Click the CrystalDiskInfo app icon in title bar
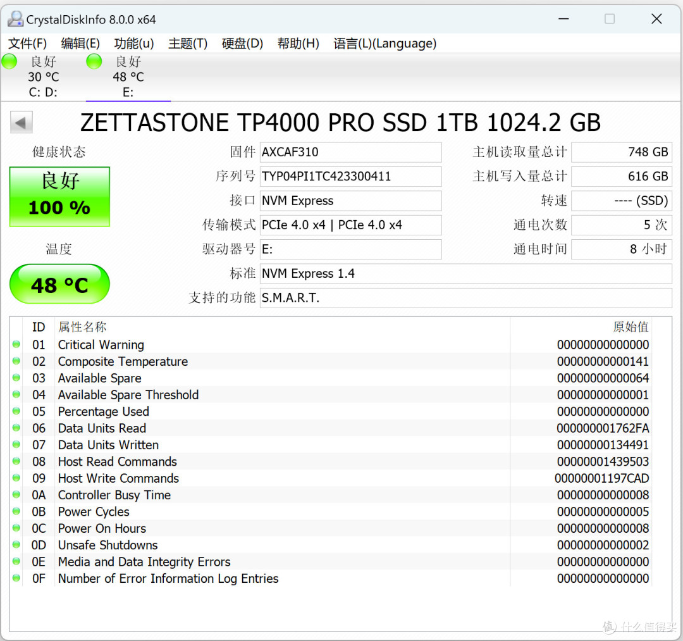The height and width of the screenshot is (641, 683). tap(16, 19)
